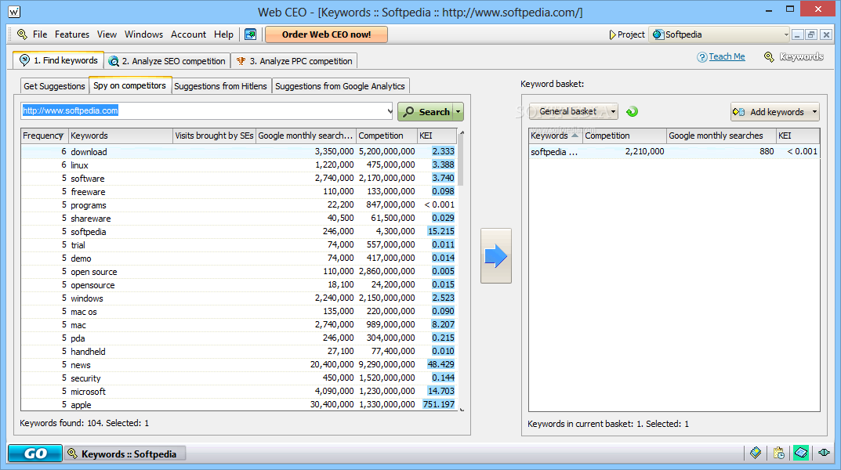Image resolution: width=841 pixels, height=470 pixels.
Task: Sort basket by Keywords column header
Action: tap(555, 136)
